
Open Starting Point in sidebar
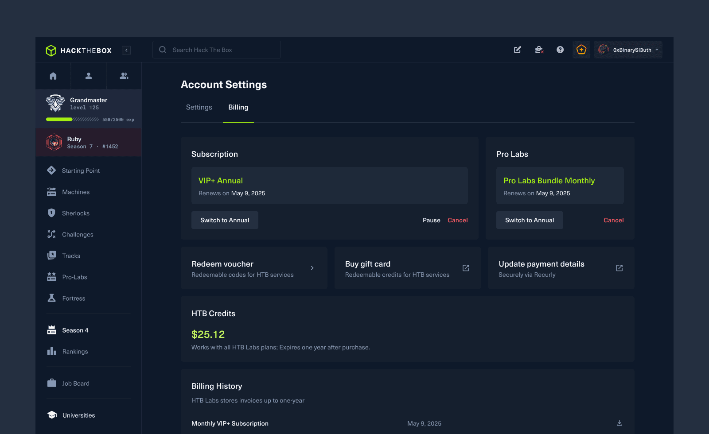pyautogui.click(x=81, y=170)
